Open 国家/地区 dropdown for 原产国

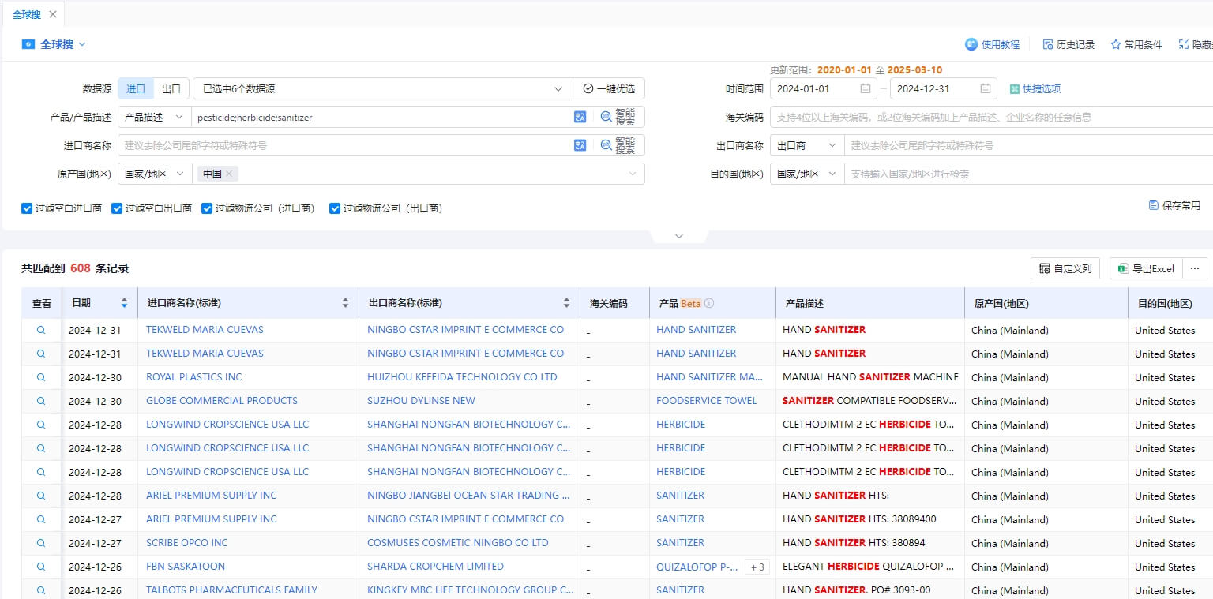(x=154, y=174)
